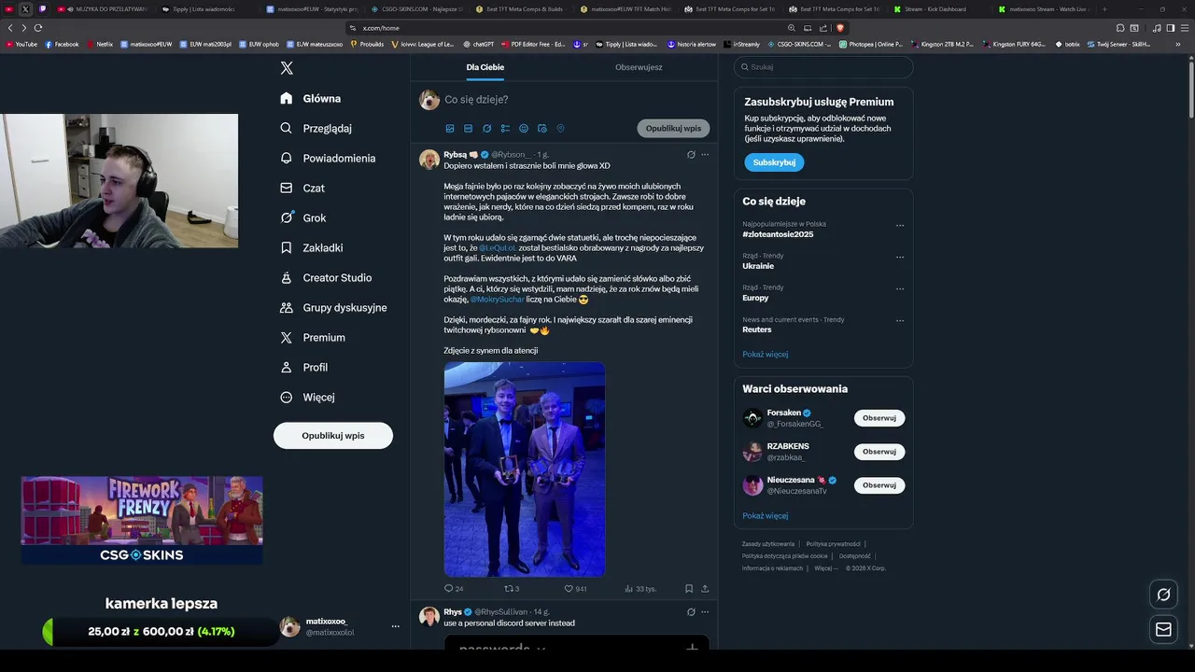Follow Forsaken account
Viewport: 1195px width, 672px height.
pyautogui.click(x=879, y=418)
